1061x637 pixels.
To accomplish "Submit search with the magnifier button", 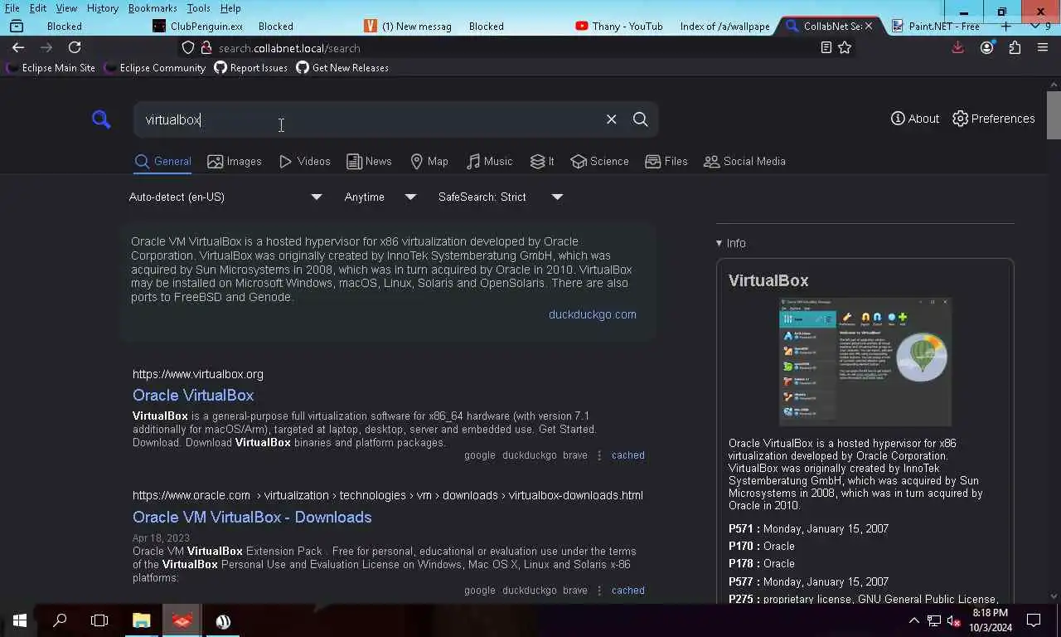I will point(640,119).
